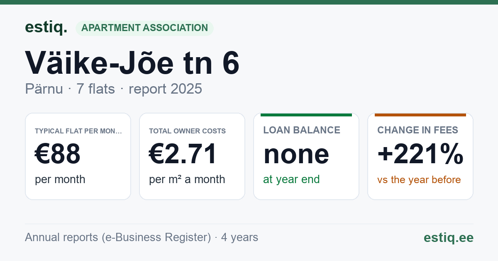This screenshot has height=261, width=498.
Task: Click the Annual reports source text
Action: [142, 237]
